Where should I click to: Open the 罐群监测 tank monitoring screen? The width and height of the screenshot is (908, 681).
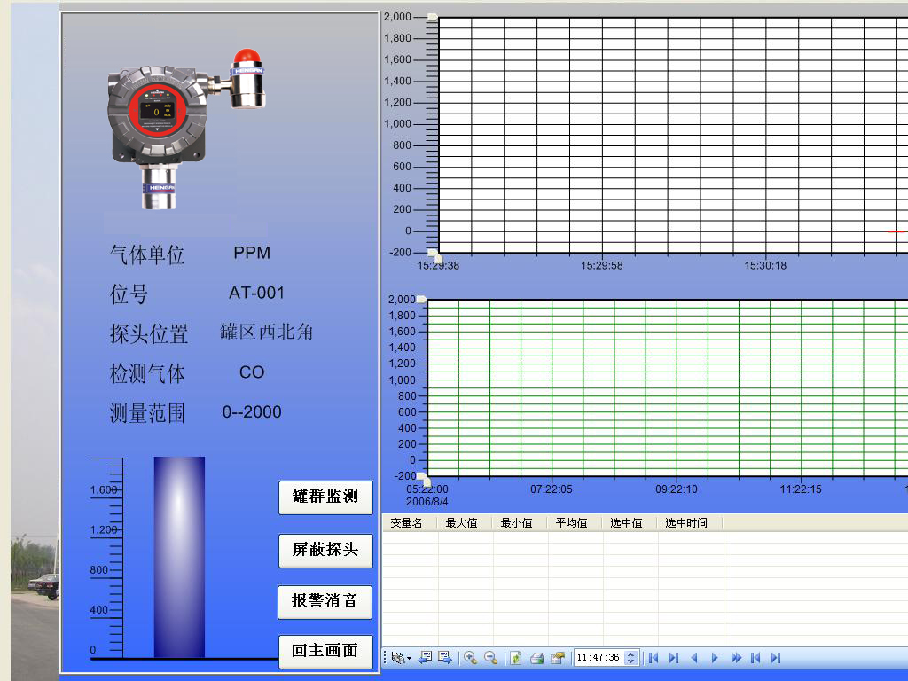(x=325, y=497)
